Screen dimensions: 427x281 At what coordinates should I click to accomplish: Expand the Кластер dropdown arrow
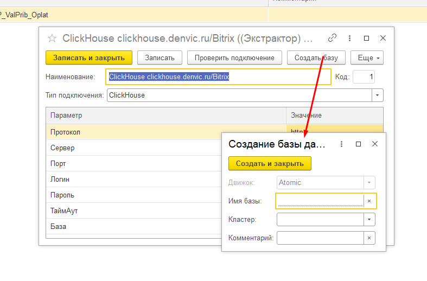369,220
